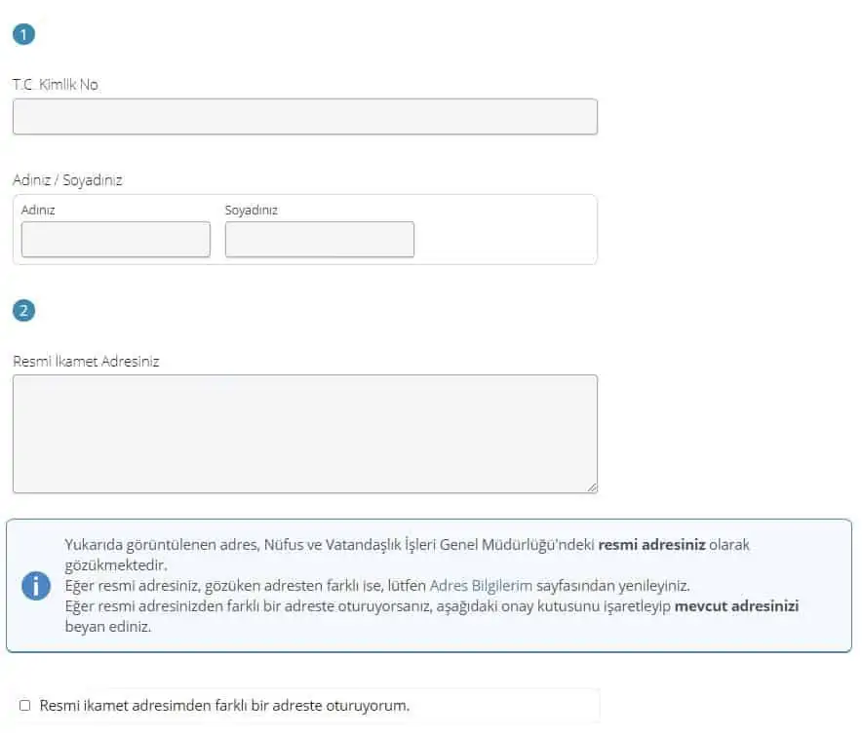Focus the T.C. Kimlik No field
Image resolution: width=862 pixels, height=737 pixels.
coord(304,116)
